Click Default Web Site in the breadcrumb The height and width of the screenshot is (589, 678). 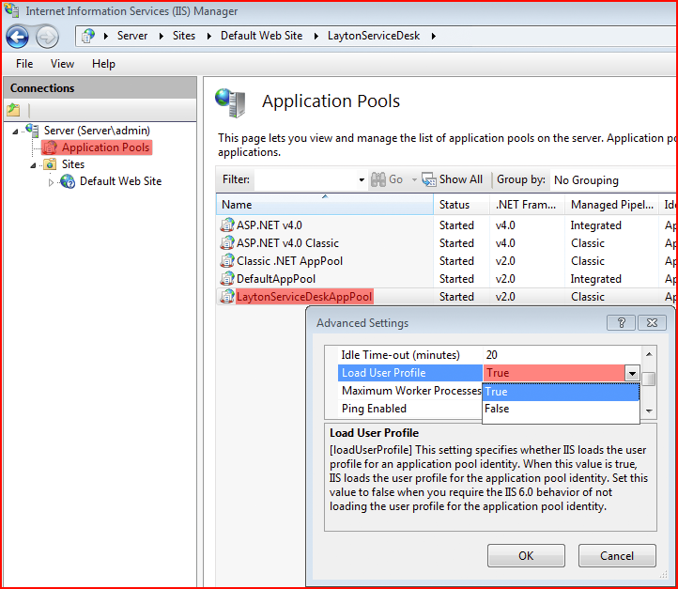pyautogui.click(x=262, y=36)
